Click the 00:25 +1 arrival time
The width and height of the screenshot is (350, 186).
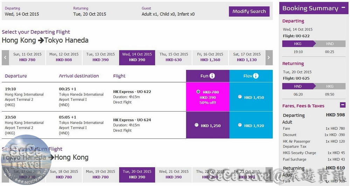68,89
